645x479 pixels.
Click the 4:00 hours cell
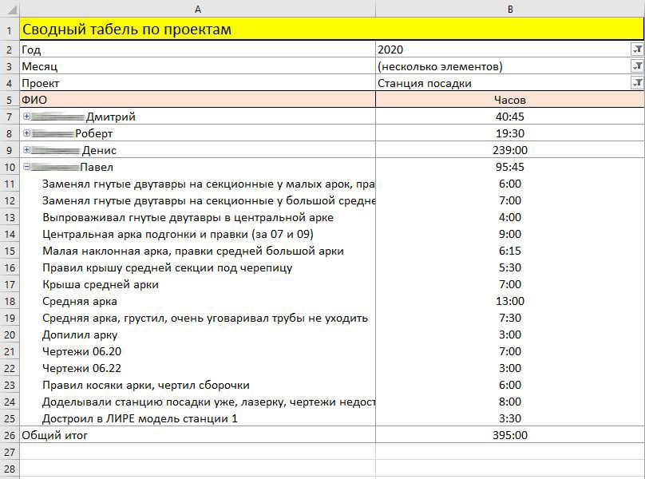click(510, 217)
